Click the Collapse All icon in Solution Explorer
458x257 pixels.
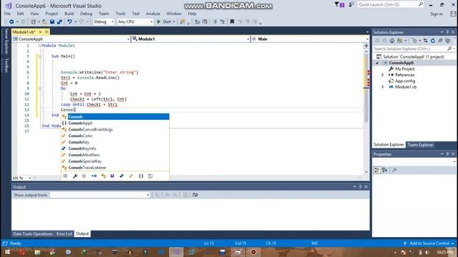click(440, 41)
